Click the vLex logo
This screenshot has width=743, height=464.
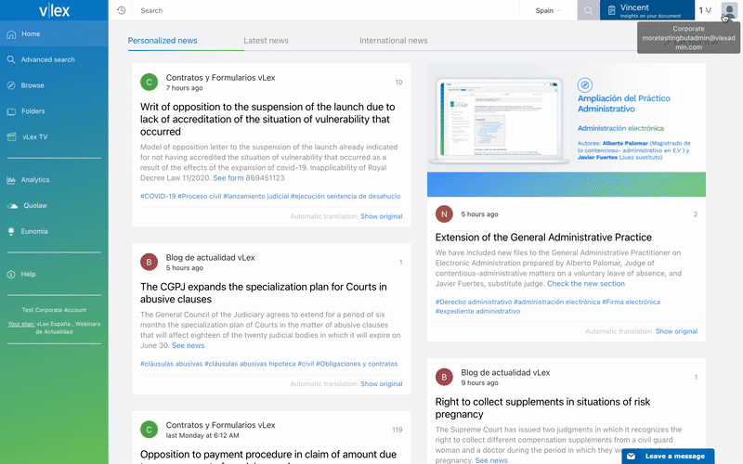click(54, 10)
